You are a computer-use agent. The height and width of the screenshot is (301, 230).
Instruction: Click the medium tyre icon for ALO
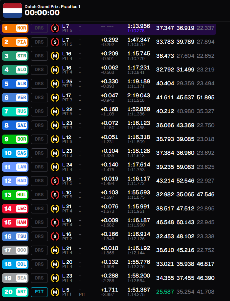coord(55,70)
